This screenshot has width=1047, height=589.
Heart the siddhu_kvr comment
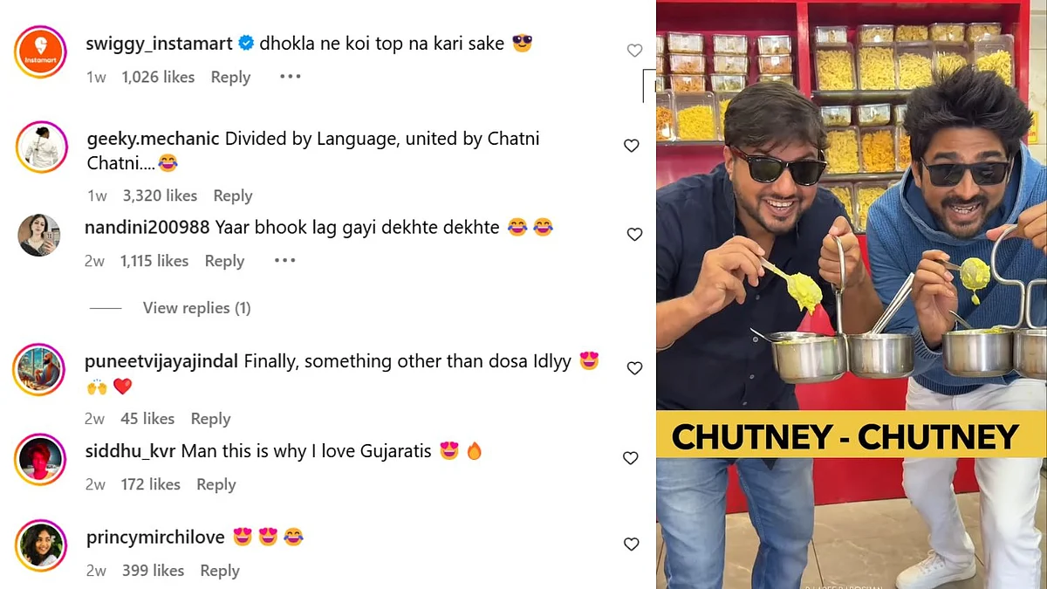[631, 458]
